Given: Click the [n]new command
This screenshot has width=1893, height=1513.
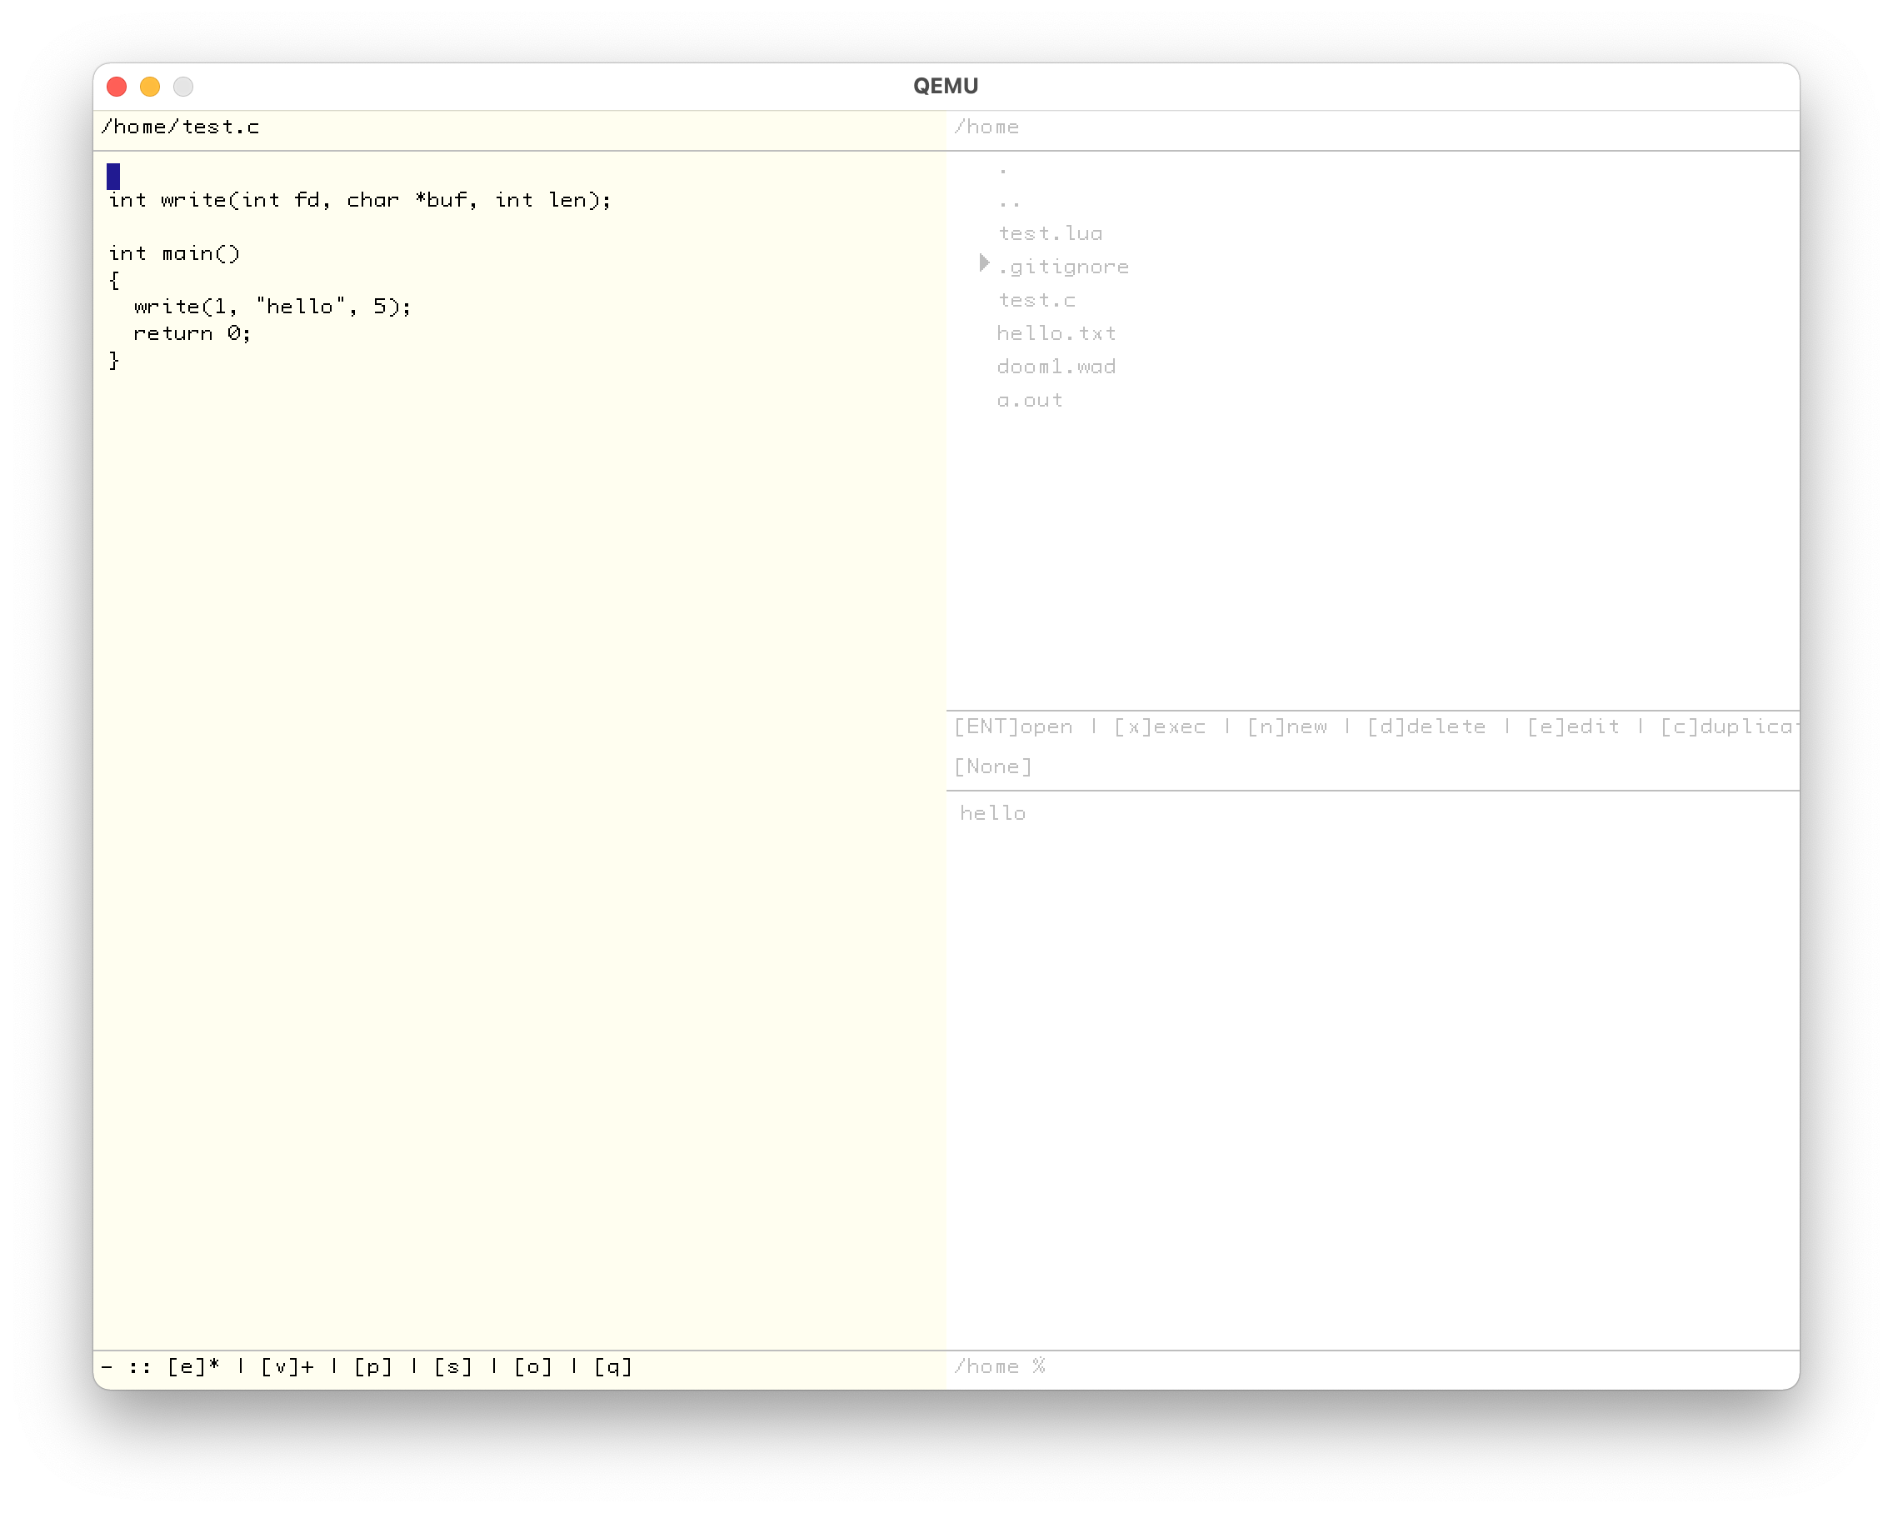Looking at the screenshot, I should tap(1287, 727).
